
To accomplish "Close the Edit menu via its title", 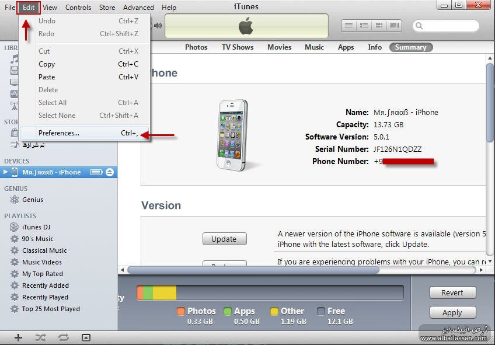I will [x=29, y=7].
